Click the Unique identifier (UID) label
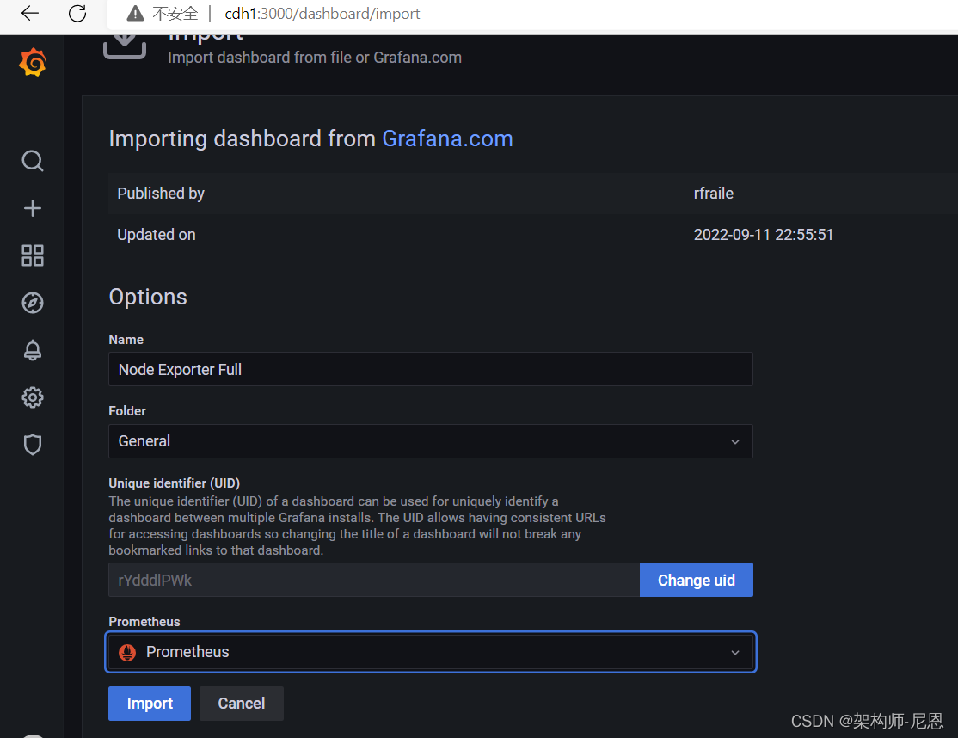Viewport: 958px width, 738px height. (174, 483)
